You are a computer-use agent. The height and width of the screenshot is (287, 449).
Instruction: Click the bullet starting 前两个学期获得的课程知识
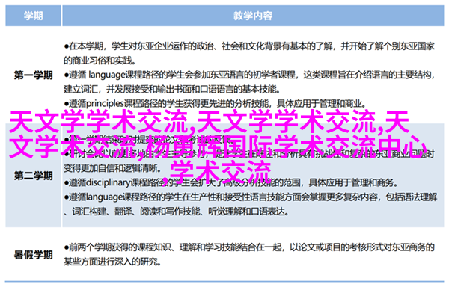pyautogui.click(x=249, y=254)
